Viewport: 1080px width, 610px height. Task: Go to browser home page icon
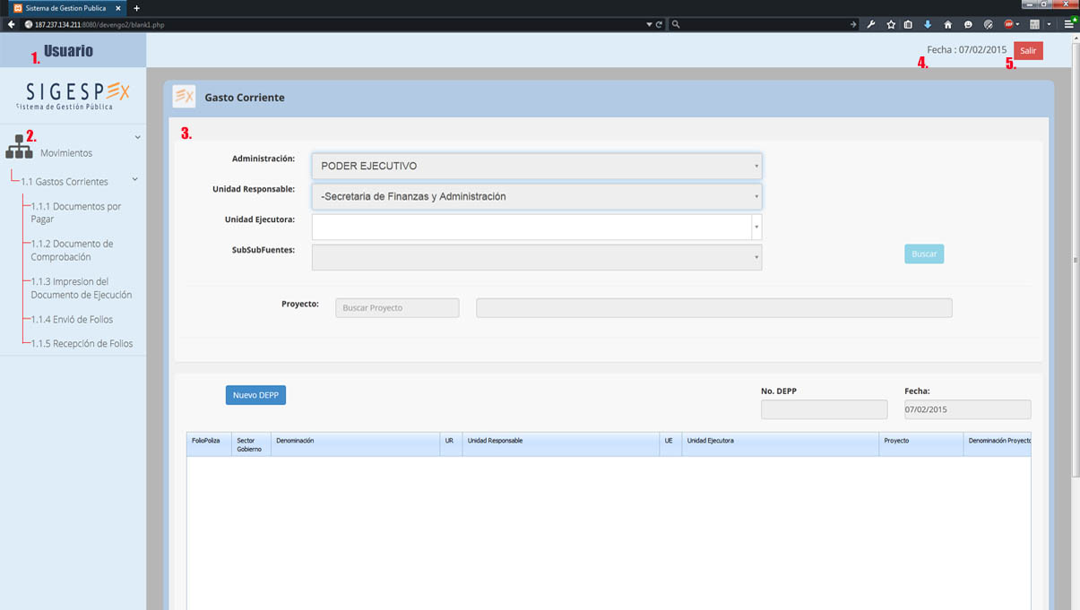pyautogui.click(x=947, y=24)
